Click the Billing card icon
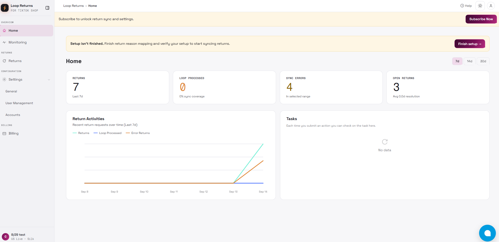This screenshot has width=499, height=242. [4, 133]
